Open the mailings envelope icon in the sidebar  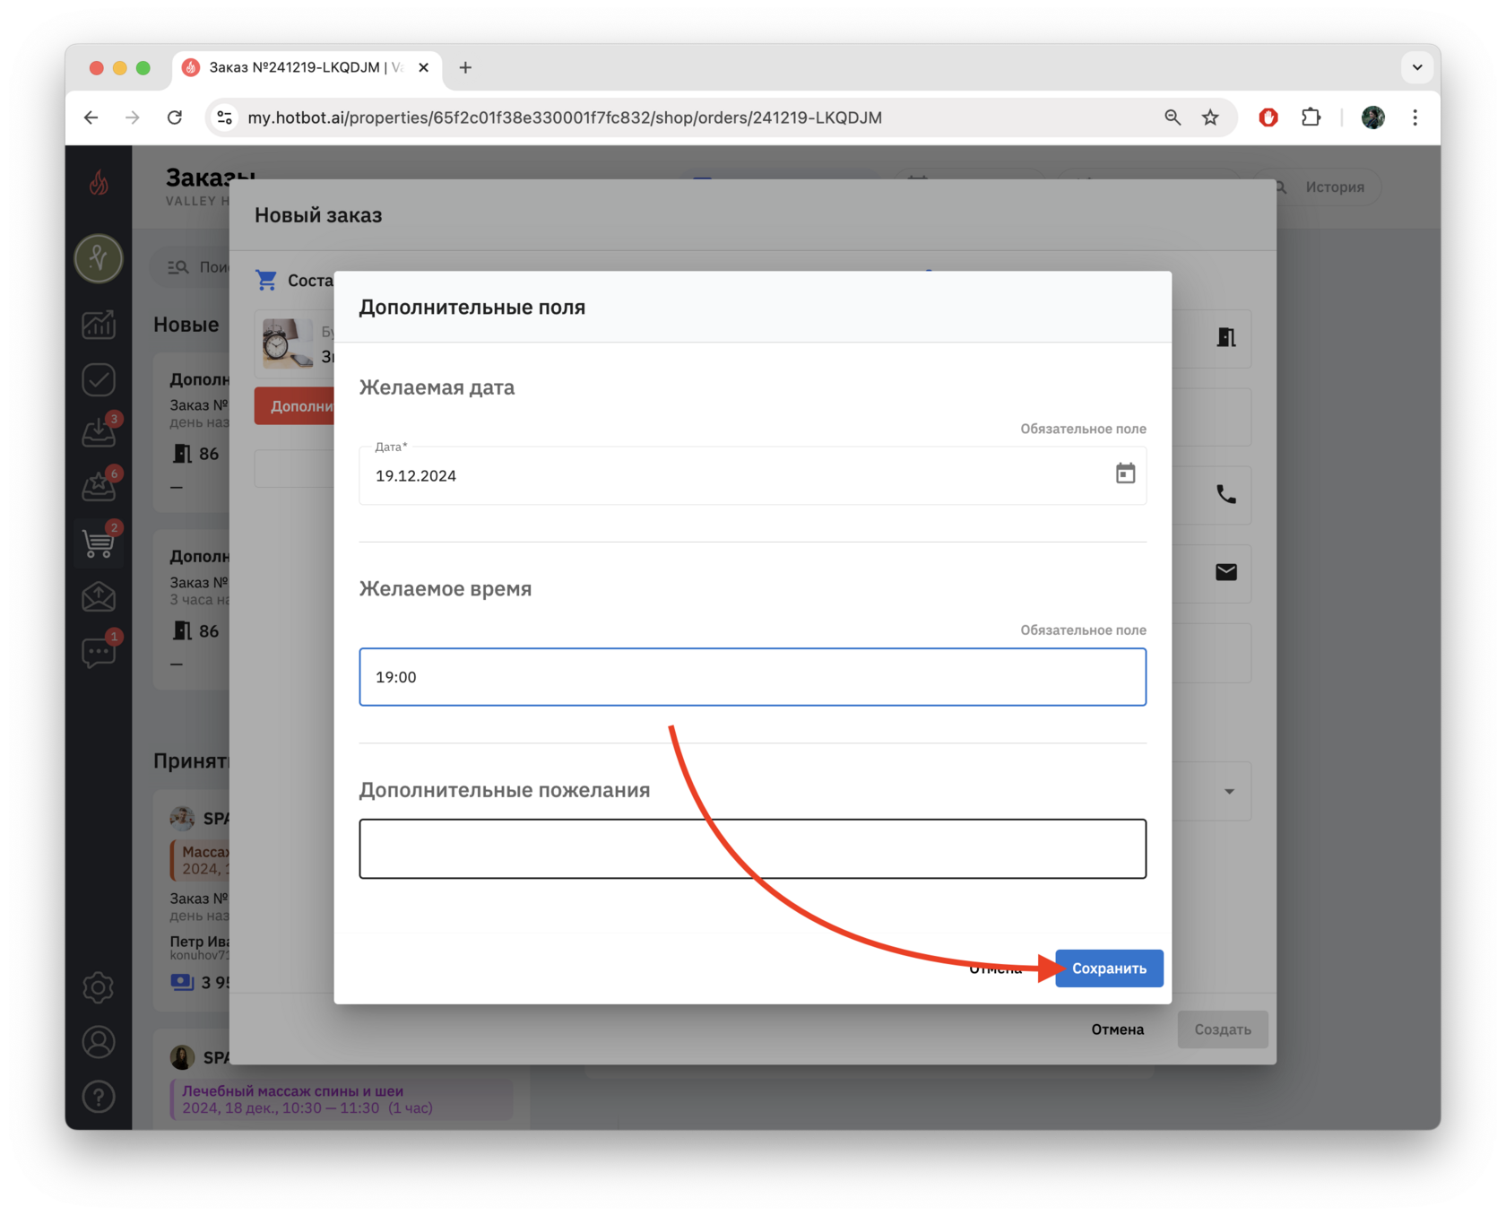click(99, 596)
